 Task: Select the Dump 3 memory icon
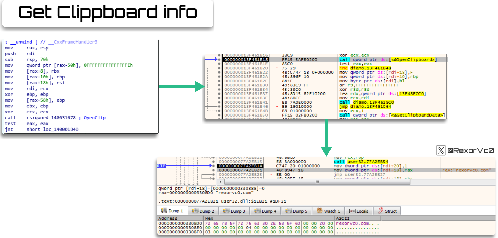pos(226,211)
